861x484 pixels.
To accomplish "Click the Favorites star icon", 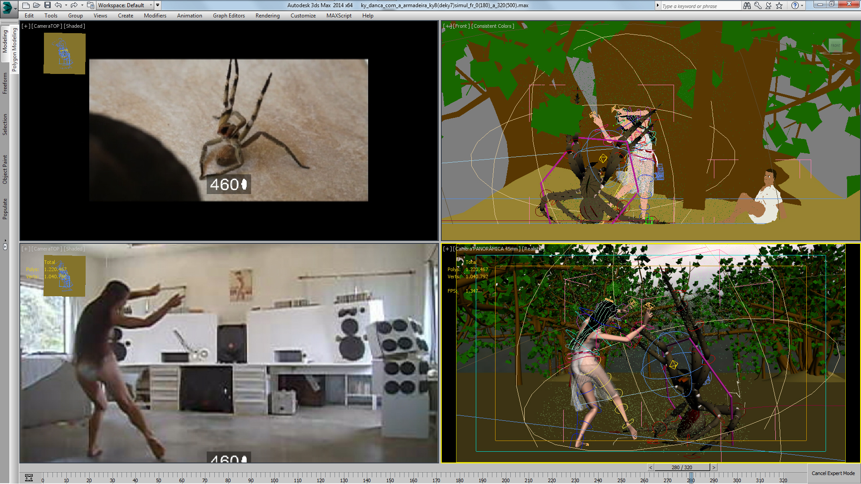I will point(779,5).
